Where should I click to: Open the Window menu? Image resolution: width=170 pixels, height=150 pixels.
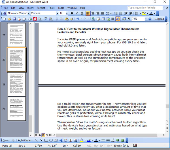[x=72, y=8]
